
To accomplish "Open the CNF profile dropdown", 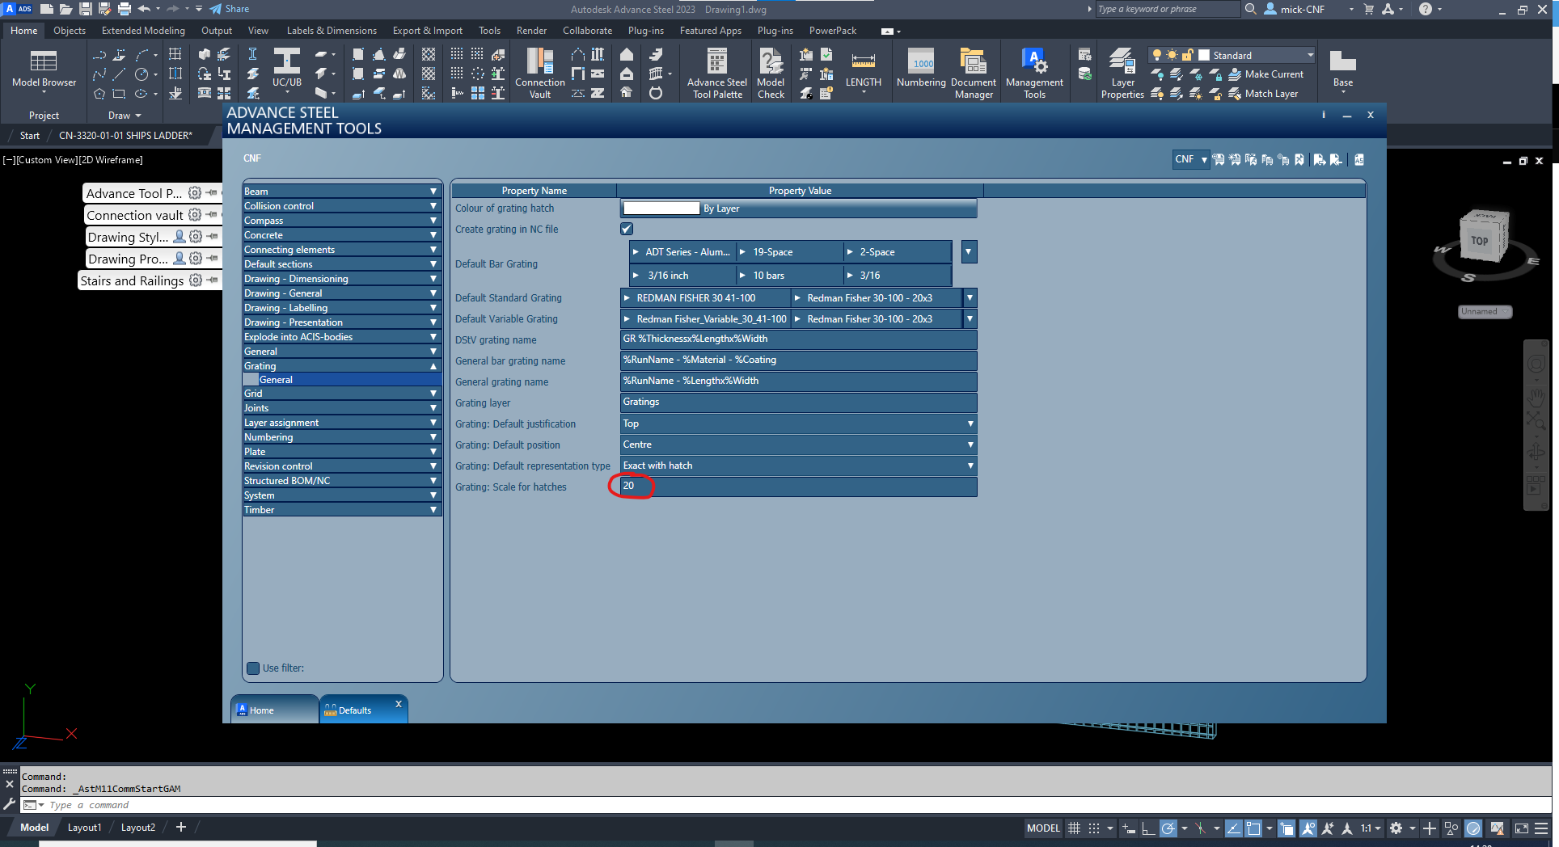I will [x=1190, y=159].
